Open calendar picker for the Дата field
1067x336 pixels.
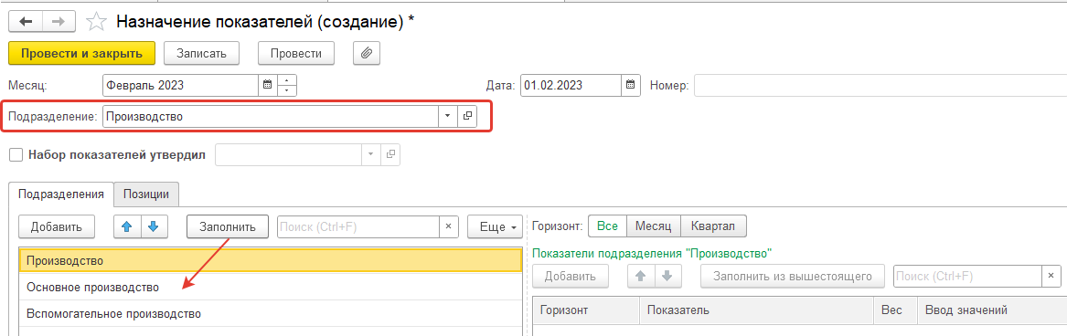pos(631,86)
